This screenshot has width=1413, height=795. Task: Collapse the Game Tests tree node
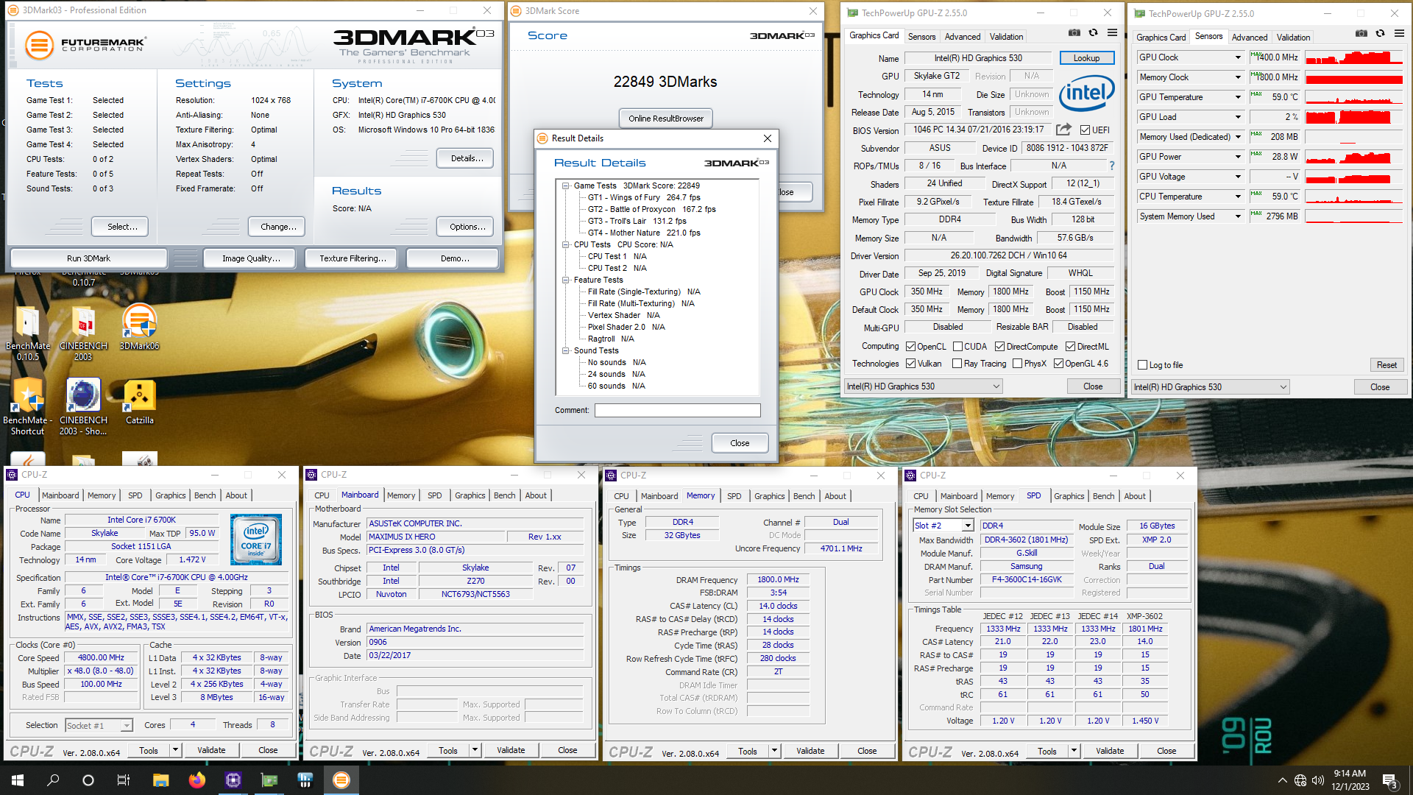pos(565,185)
